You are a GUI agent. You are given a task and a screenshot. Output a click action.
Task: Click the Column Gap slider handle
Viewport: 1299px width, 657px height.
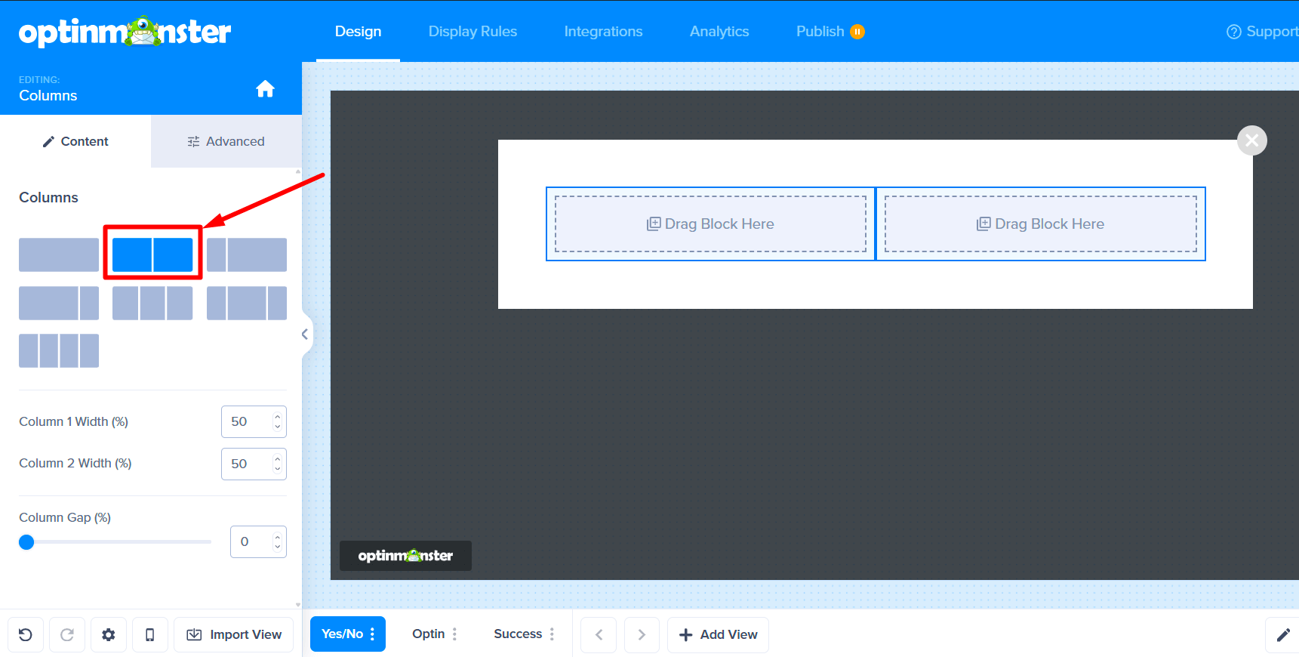(x=26, y=542)
